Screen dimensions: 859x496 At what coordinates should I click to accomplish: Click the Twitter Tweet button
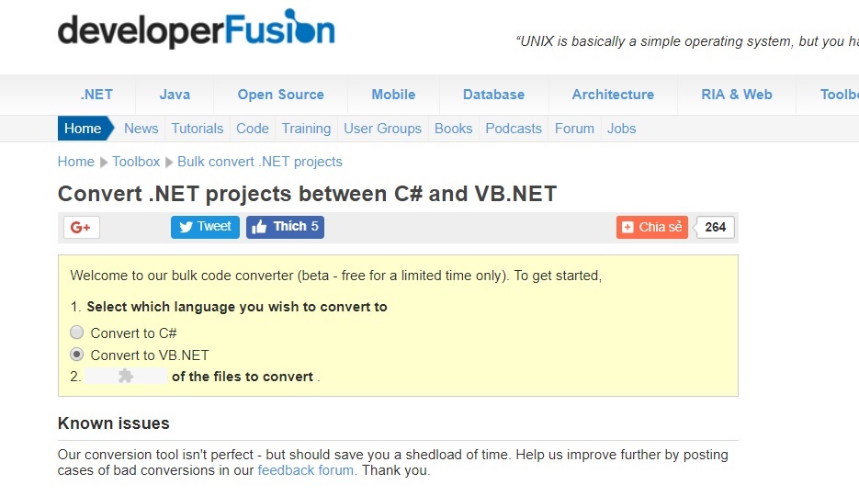(205, 227)
